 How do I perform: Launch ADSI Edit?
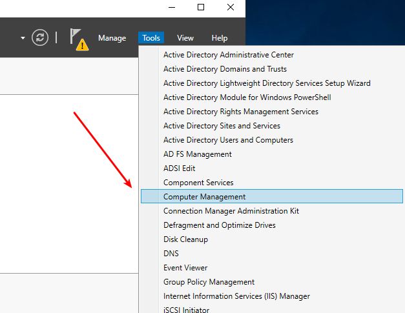pos(179,168)
